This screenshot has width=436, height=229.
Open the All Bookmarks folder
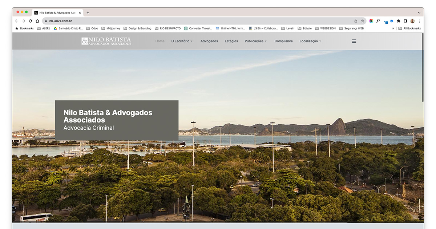(409, 28)
